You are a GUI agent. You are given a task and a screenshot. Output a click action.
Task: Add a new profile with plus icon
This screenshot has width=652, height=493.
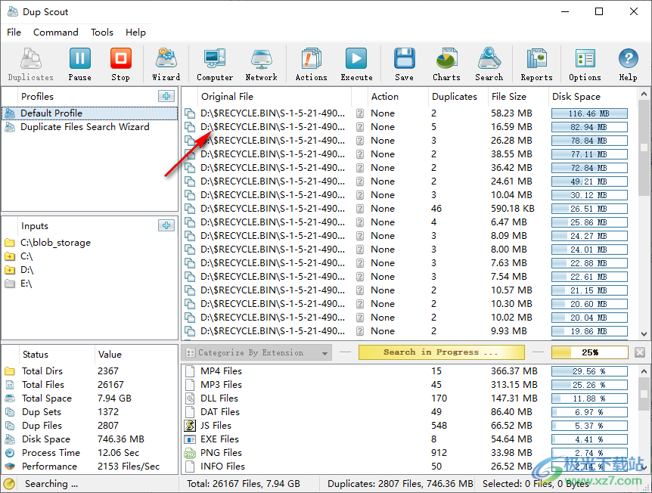click(x=166, y=96)
